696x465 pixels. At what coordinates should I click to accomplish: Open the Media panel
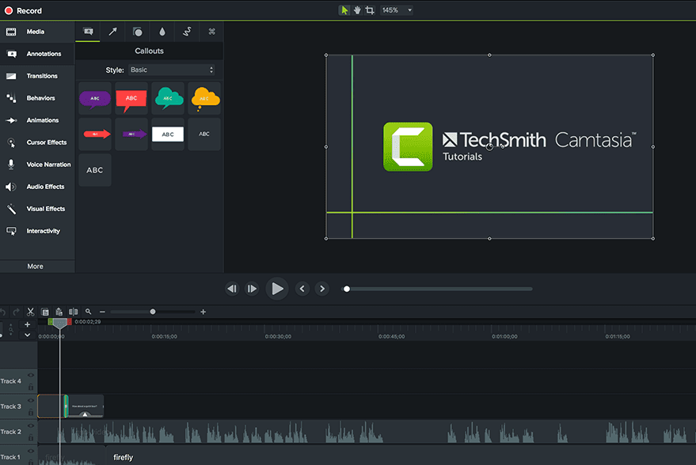pyautogui.click(x=37, y=32)
